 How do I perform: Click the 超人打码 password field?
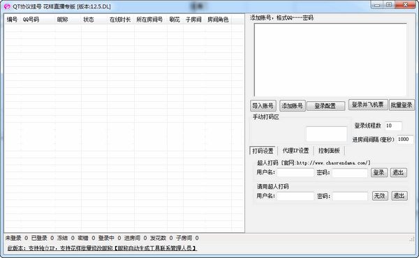point(350,173)
